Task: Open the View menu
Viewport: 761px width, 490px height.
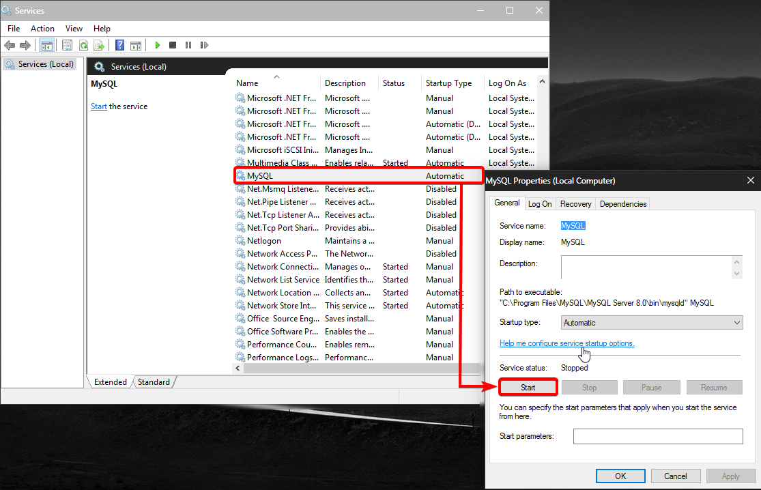Action: click(74, 29)
